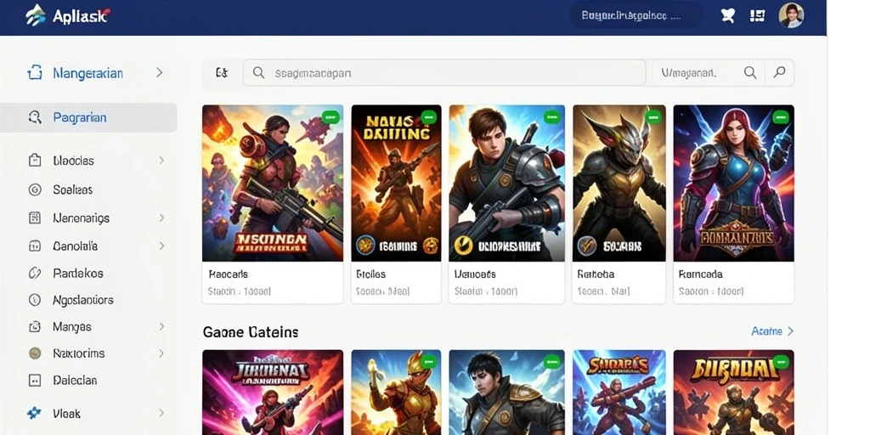Image resolution: width=870 pixels, height=435 pixels.
Task: Open the Ngoslantiors menu item
Action: [83, 300]
